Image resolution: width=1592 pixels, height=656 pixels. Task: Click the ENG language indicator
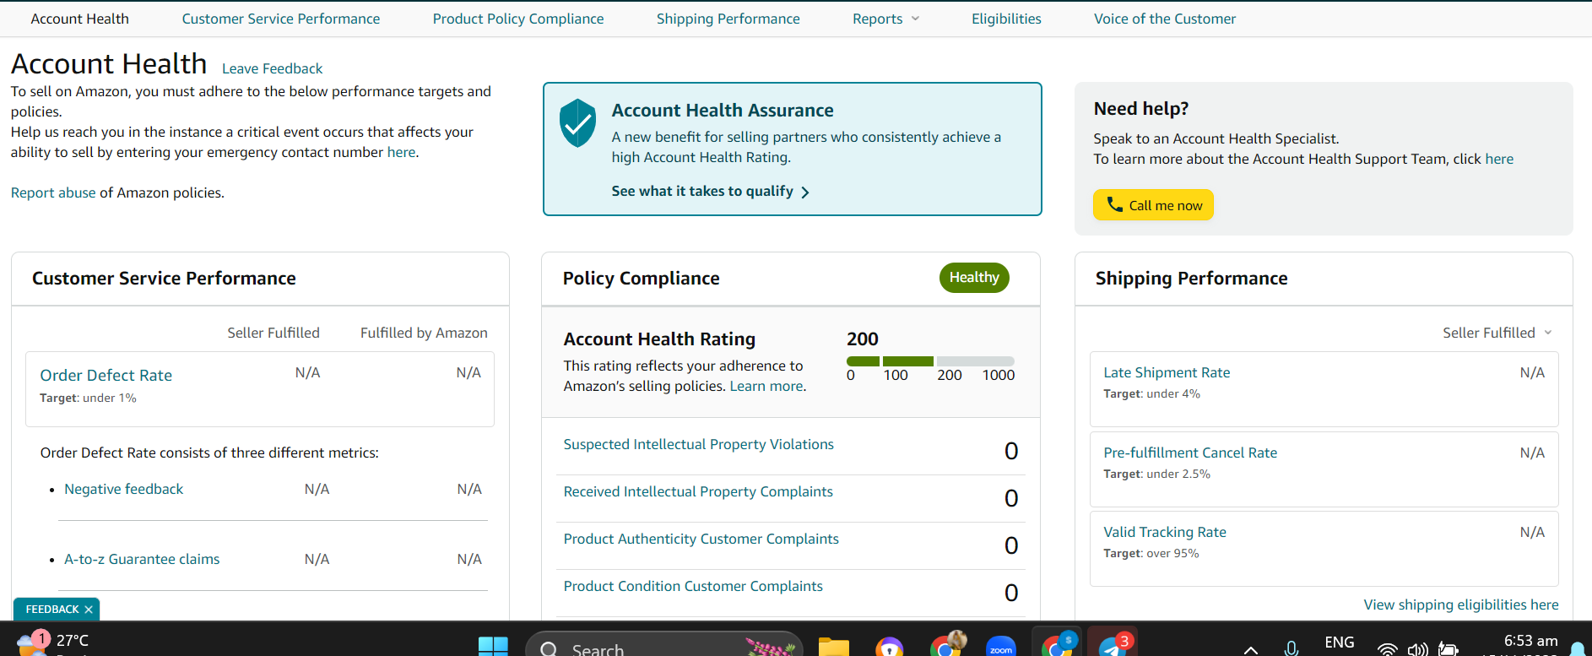click(x=1340, y=642)
